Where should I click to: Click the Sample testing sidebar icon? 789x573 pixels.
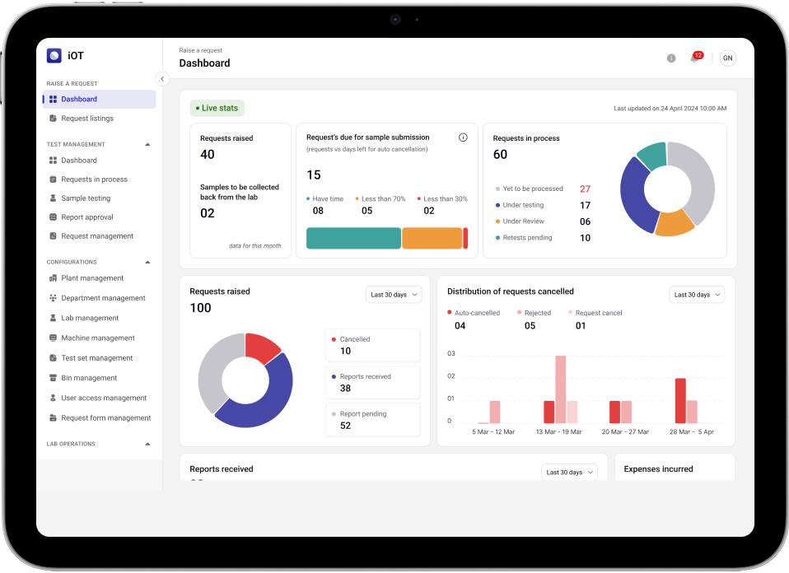coord(53,198)
